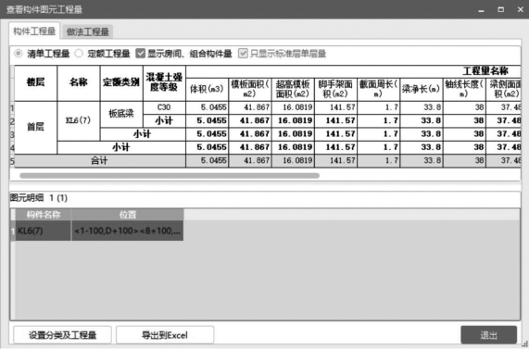Minimize the 查看构件图元工程量 window
This screenshot has width=529, height=349.
(482, 10)
